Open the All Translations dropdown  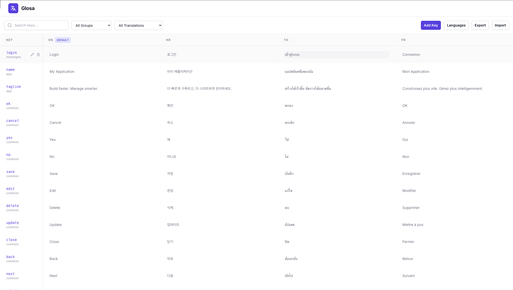138,25
